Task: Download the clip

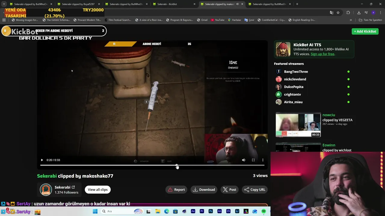Action: pyautogui.click(x=204, y=190)
